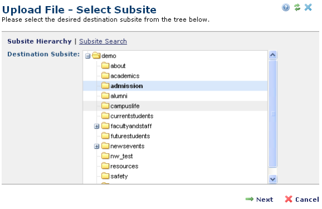Close dialog with the blue X icon

pos(308,7)
